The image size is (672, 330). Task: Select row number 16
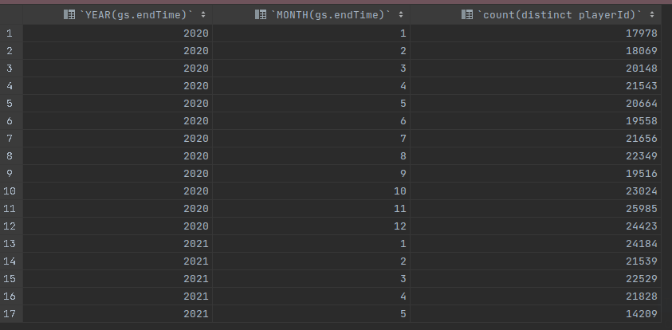pyautogui.click(x=11, y=297)
